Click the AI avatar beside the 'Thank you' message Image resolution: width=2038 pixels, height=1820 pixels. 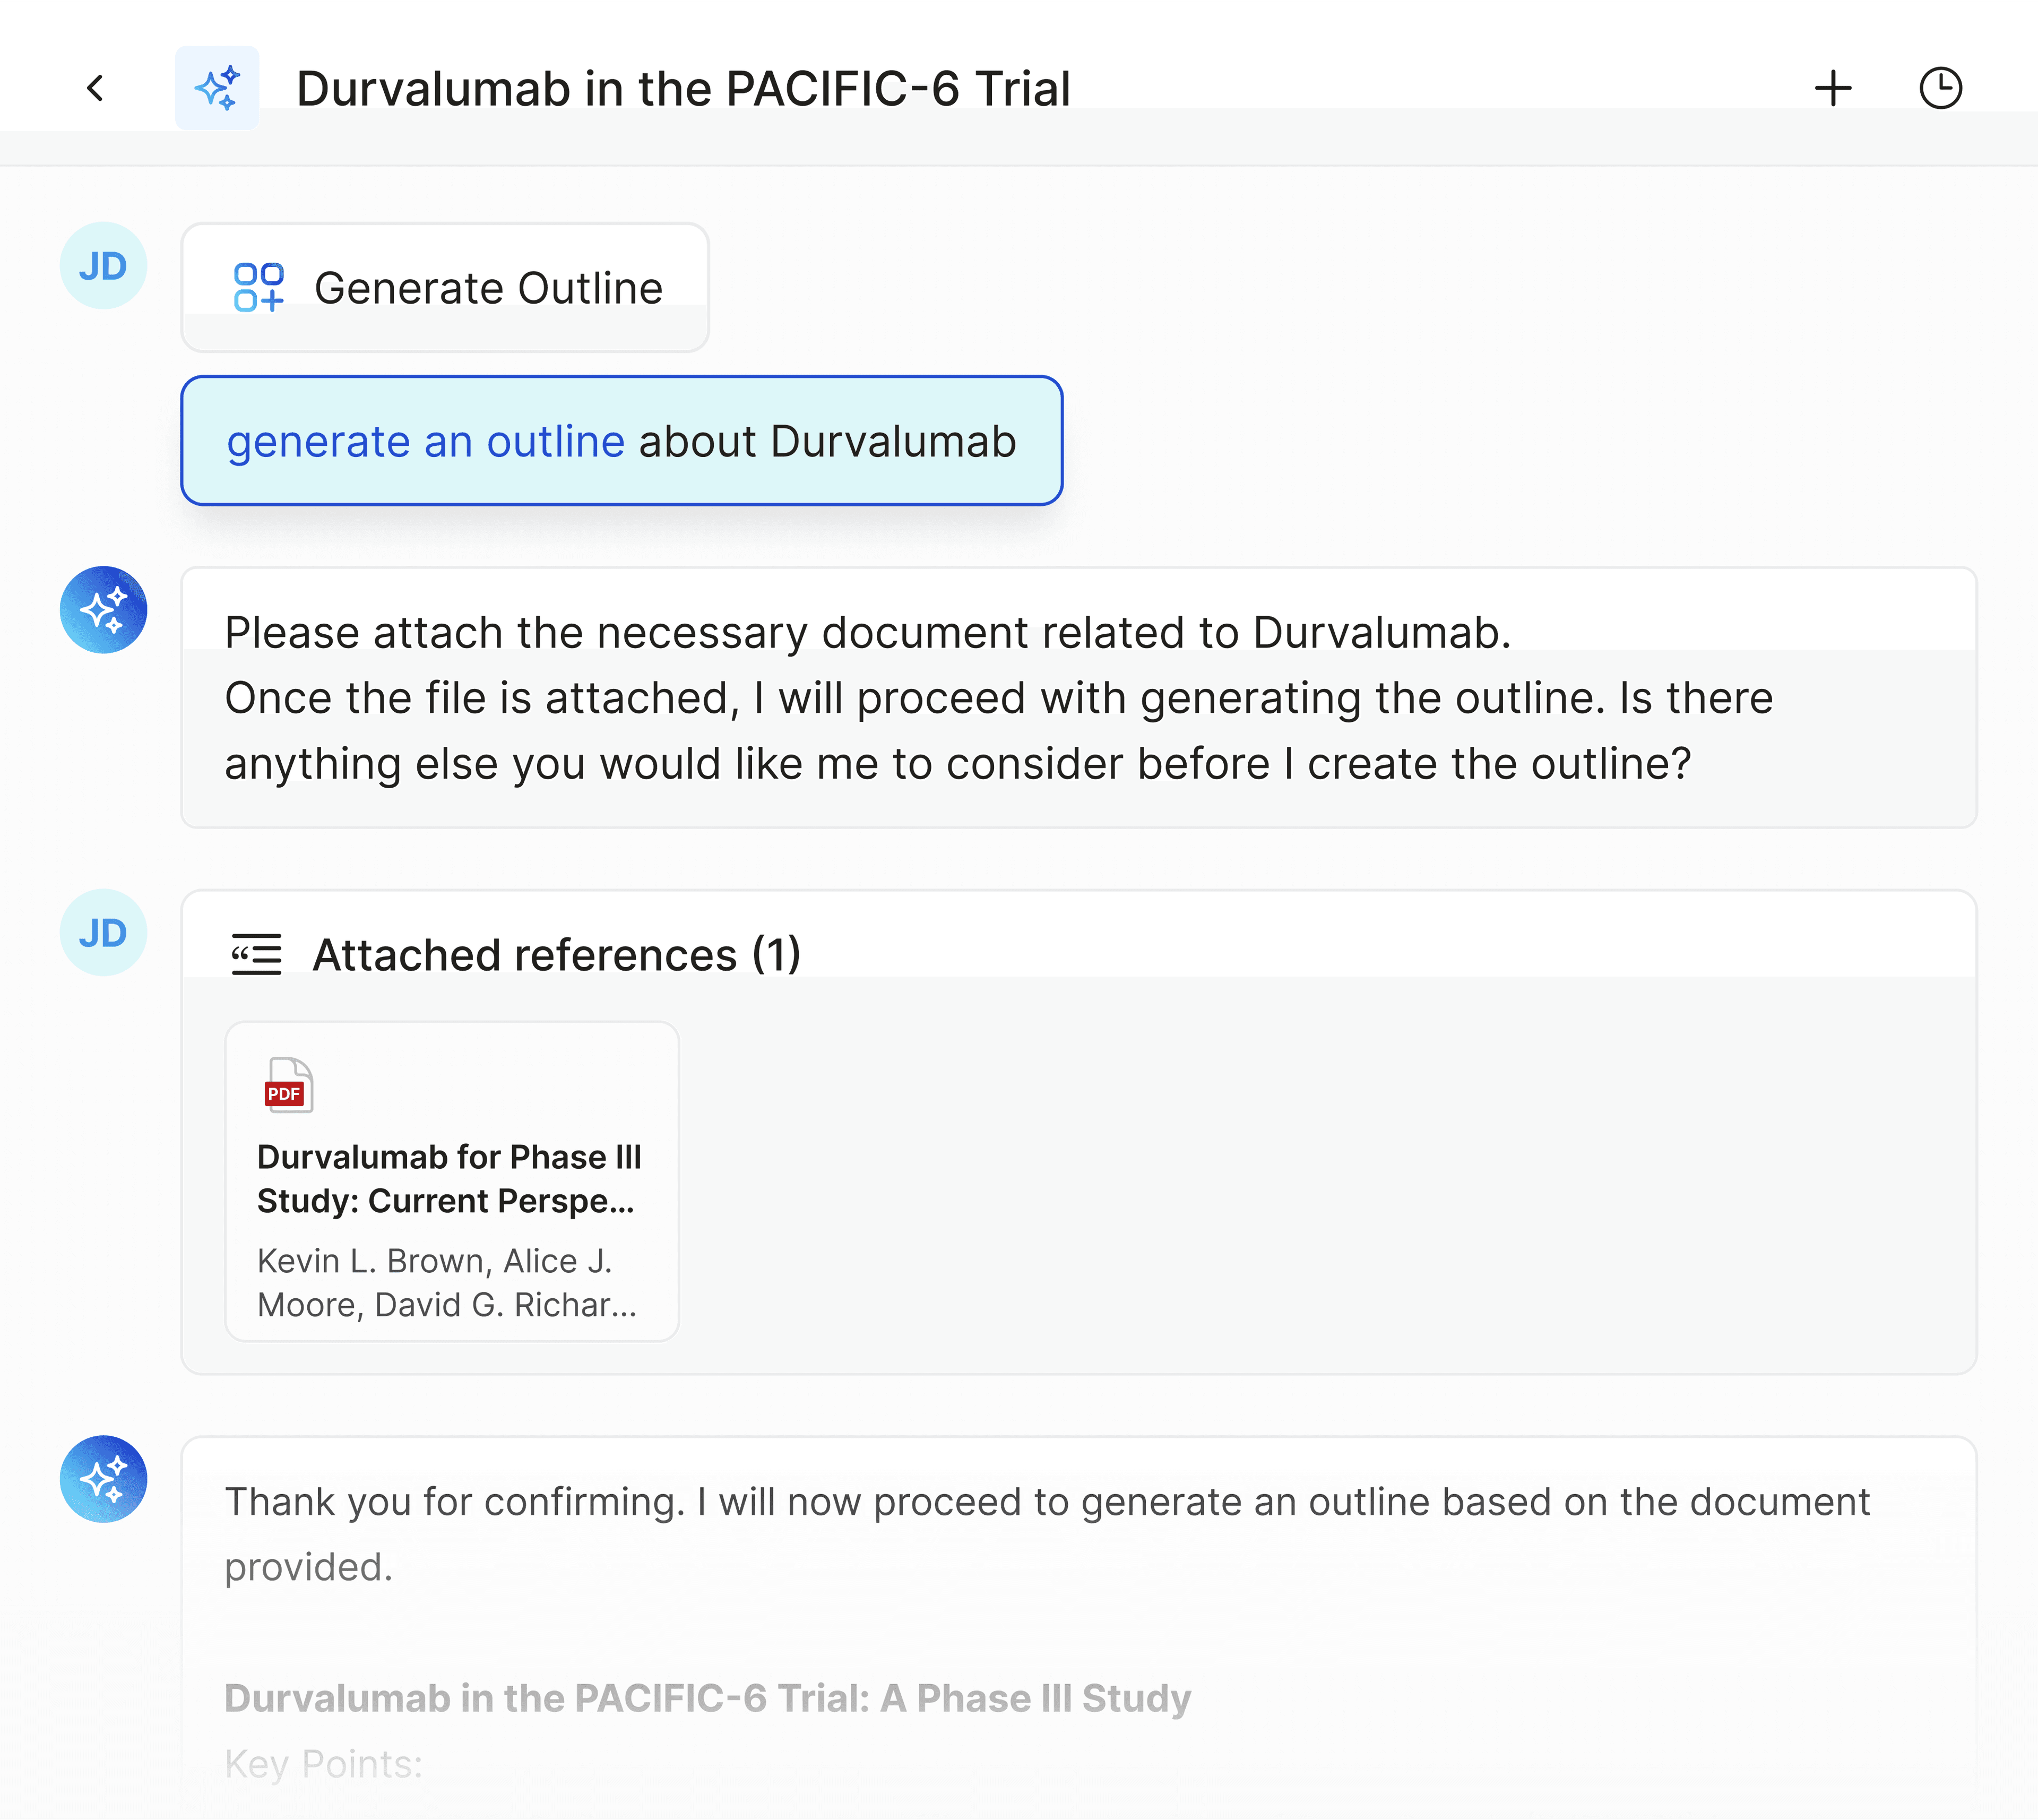click(103, 1479)
